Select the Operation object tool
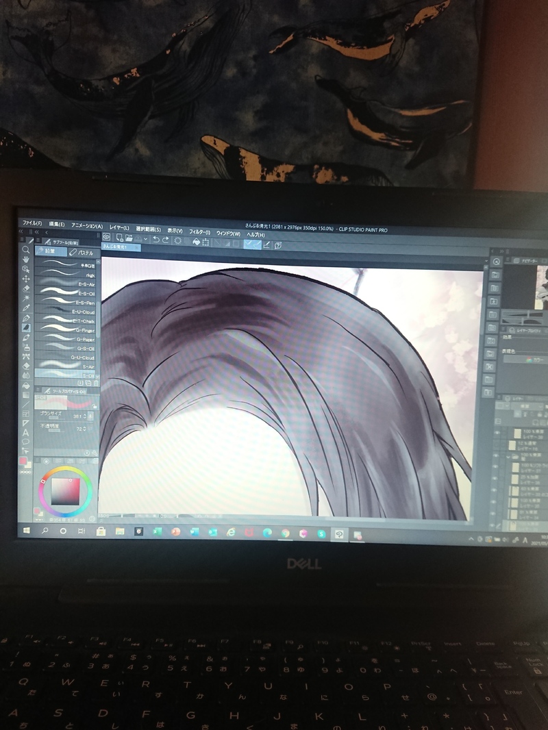This screenshot has width=548, height=730. (x=26, y=269)
